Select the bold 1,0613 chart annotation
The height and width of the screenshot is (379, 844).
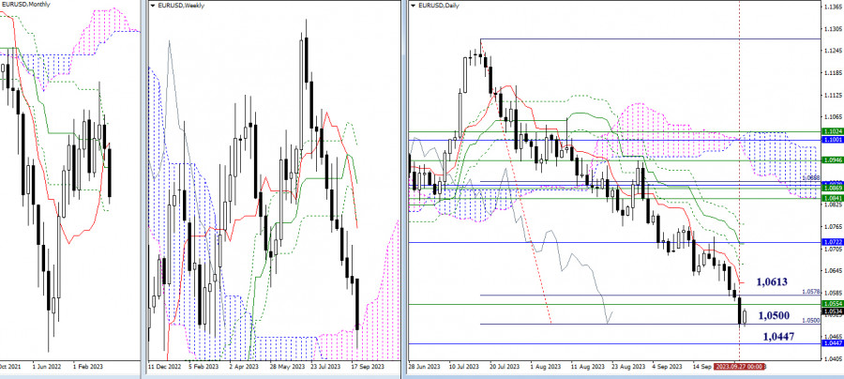pos(773,281)
